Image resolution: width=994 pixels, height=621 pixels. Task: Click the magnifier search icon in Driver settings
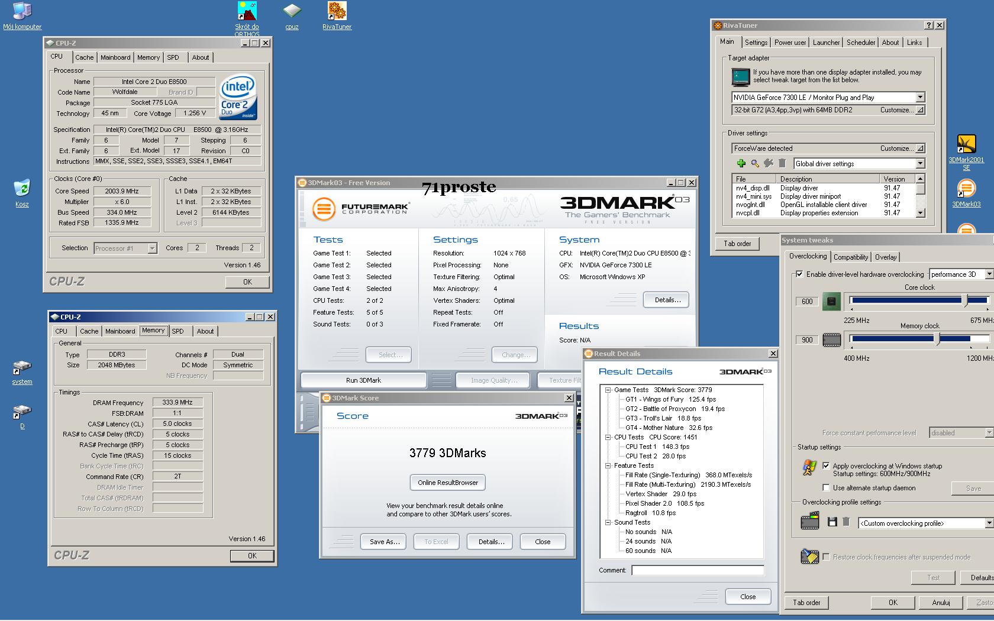[755, 163]
